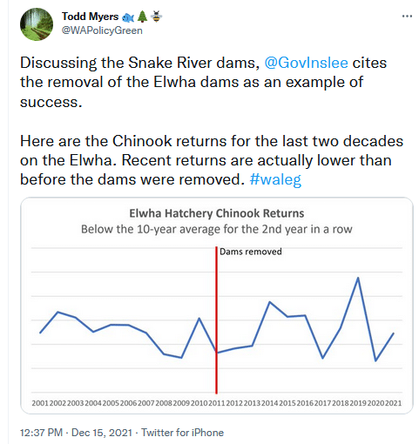The height and width of the screenshot is (444, 419).
Task: Open Todd Myers profile avatar
Action: 37,24
